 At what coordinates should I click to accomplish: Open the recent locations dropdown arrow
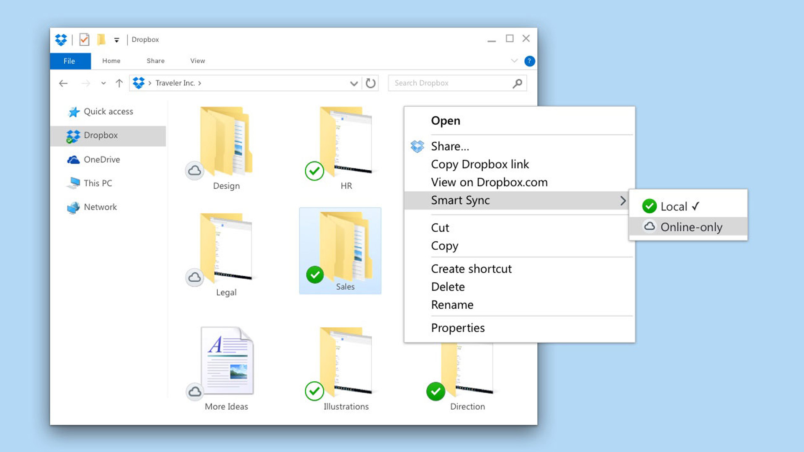(103, 83)
